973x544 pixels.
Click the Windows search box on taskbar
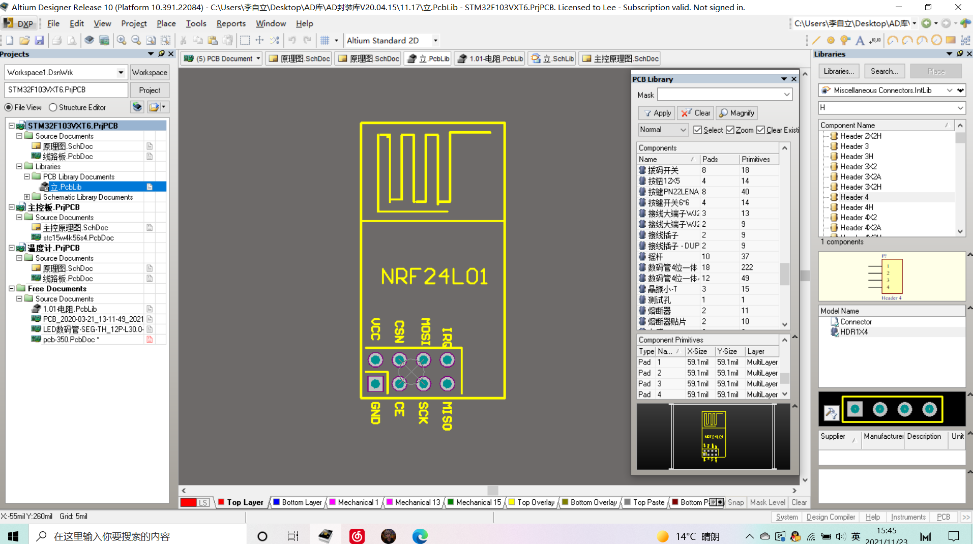(x=137, y=536)
